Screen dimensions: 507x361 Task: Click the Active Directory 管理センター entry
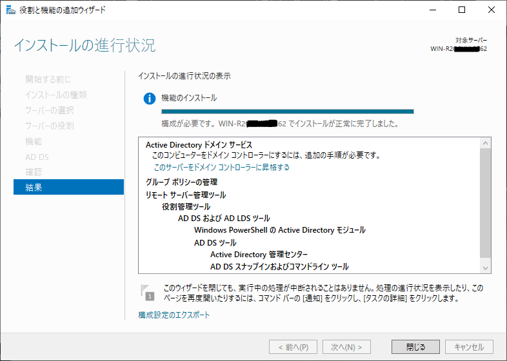(x=259, y=255)
